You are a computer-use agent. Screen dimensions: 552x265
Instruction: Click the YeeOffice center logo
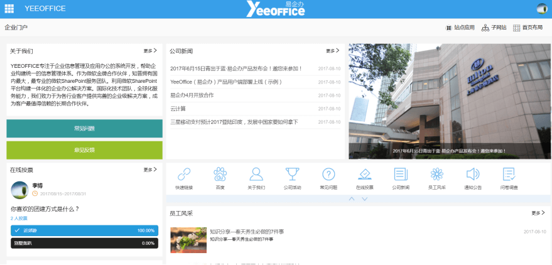[x=275, y=9]
